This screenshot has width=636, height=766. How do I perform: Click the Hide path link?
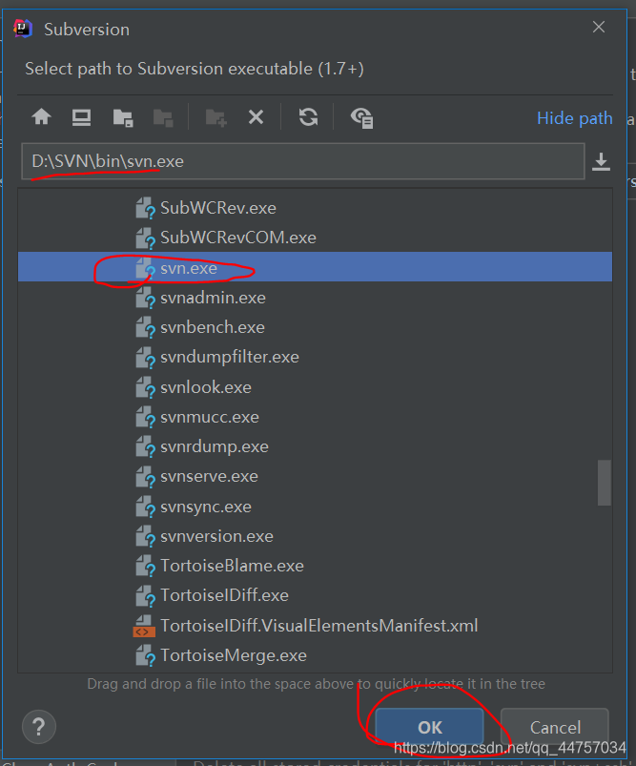574,118
